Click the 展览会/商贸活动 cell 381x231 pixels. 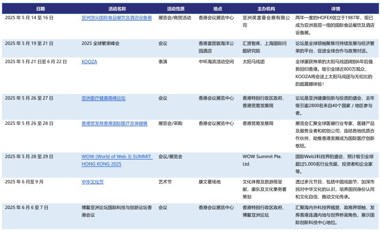coord(175,18)
